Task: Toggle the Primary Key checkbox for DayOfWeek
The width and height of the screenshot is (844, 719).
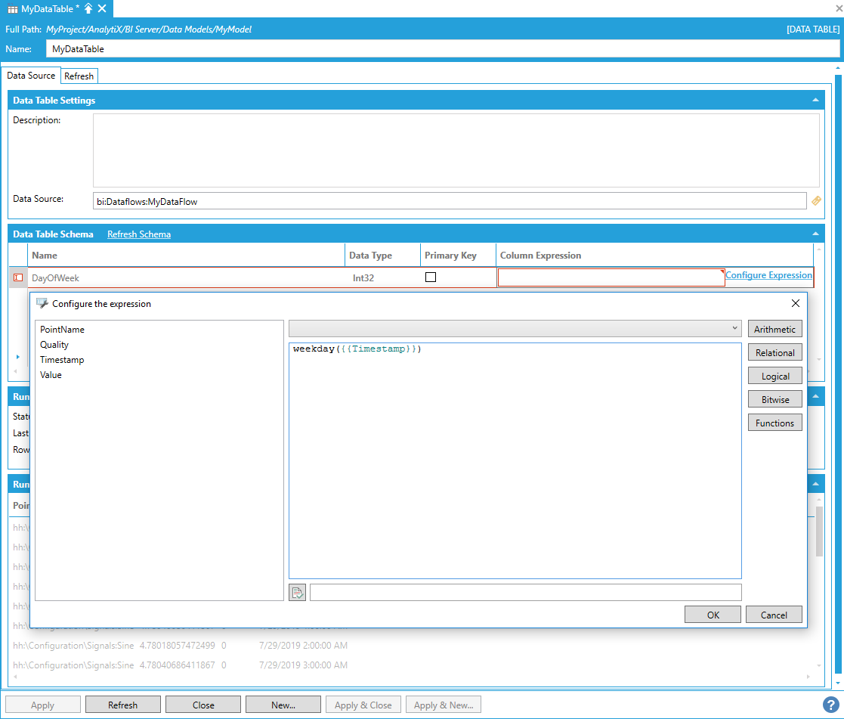Action: pyautogui.click(x=431, y=277)
